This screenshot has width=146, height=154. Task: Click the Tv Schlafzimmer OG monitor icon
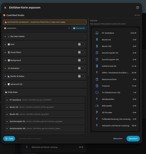[x=97, y=92]
